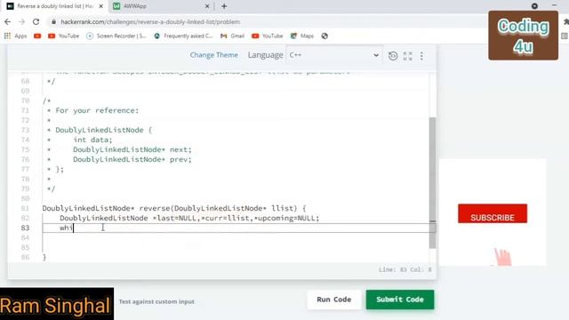Place cursor on line 83 'whi'
The height and width of the screenshot is (320, 569).
[67, 228]
